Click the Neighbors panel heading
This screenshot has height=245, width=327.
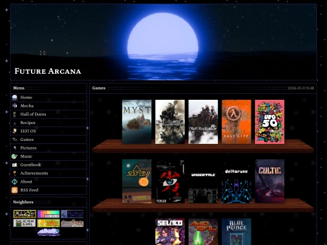pyautogui.click(x=23, y=202)
